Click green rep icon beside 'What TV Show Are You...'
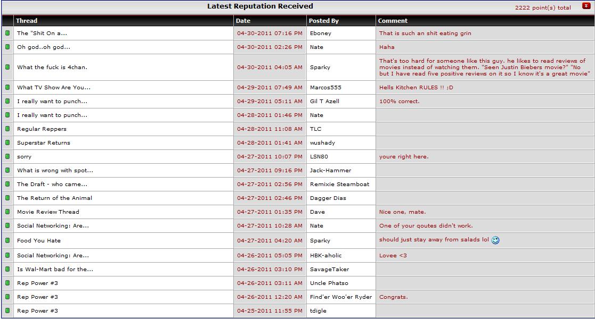 (7, 87)
